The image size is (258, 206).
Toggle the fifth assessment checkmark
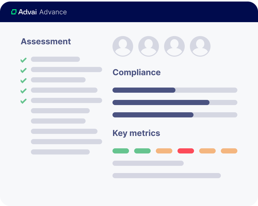tap(23, 101)
